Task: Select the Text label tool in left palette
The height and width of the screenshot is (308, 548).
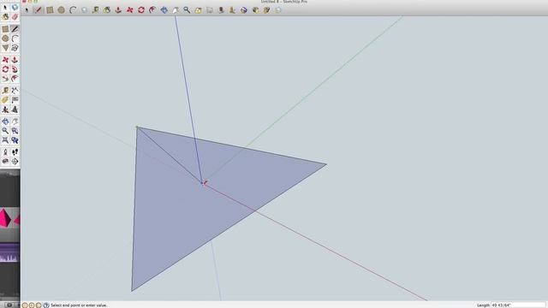Action: [15, 100]
